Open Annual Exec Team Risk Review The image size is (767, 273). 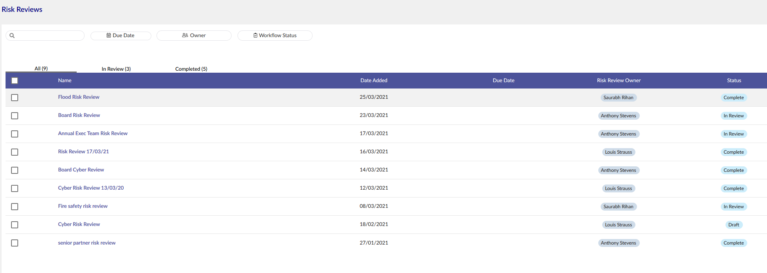click(93, 134)
